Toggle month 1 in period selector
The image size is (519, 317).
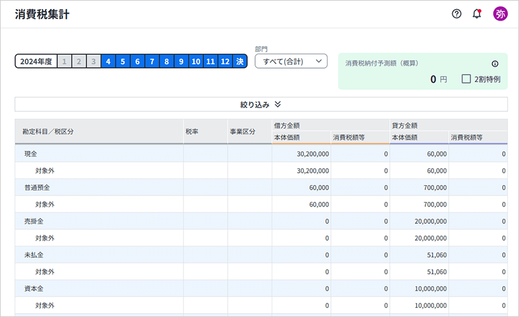tap(64, 61)
